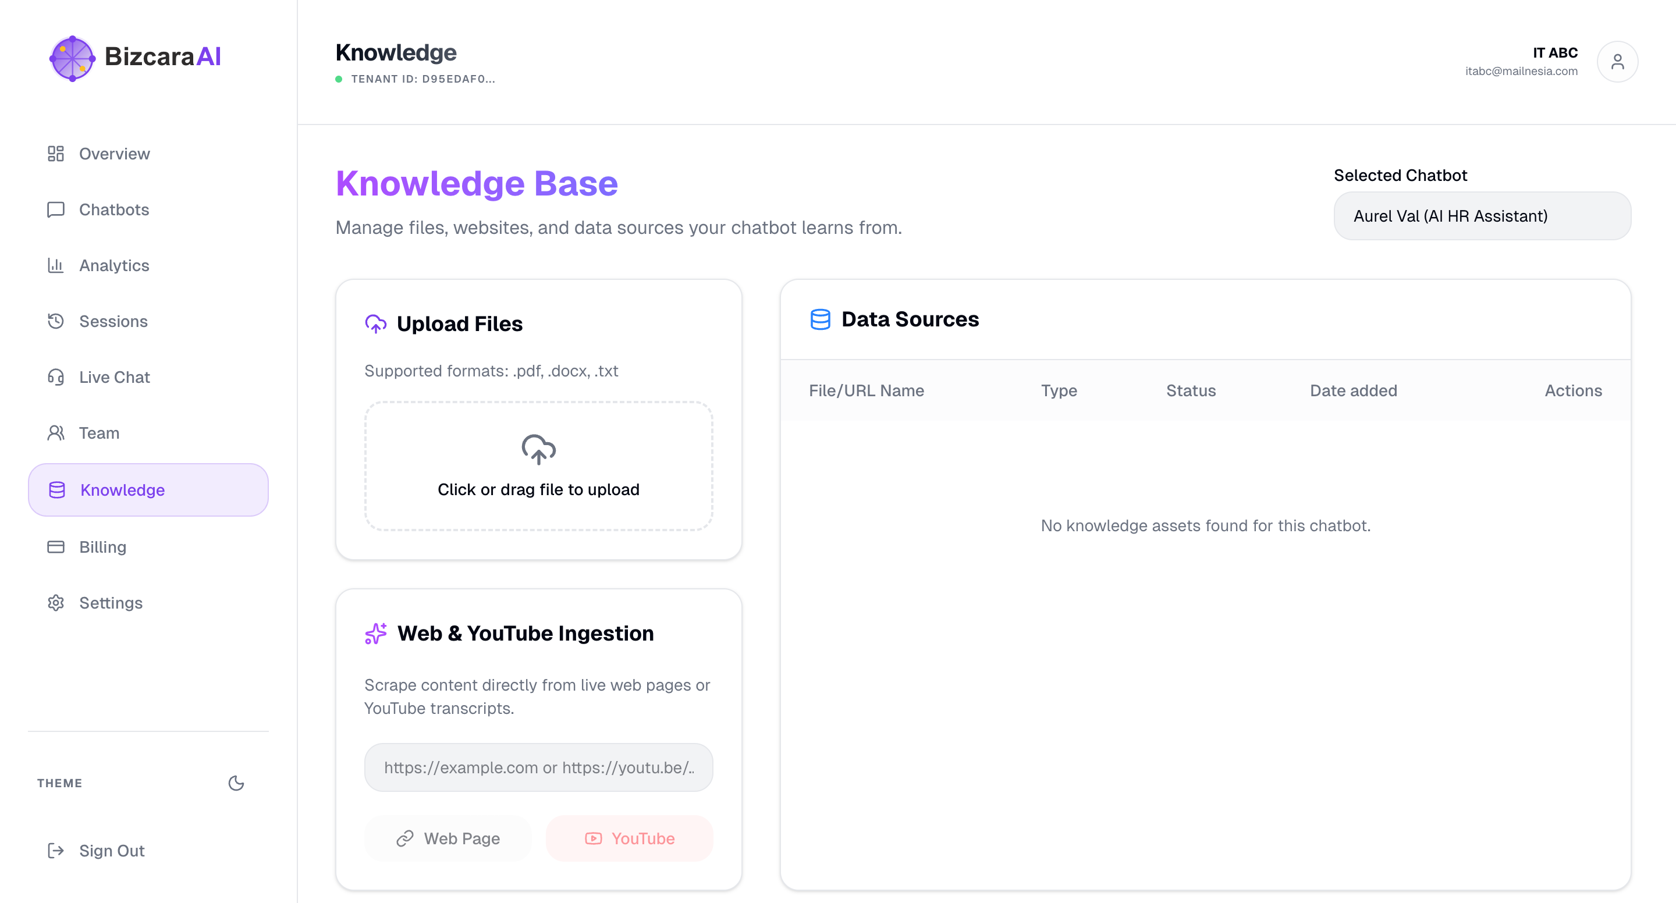The height and width of the screenshot is (903, 1676).
Task: Open the Selected Chatbot dropdown
Action: coord(1482,216)
